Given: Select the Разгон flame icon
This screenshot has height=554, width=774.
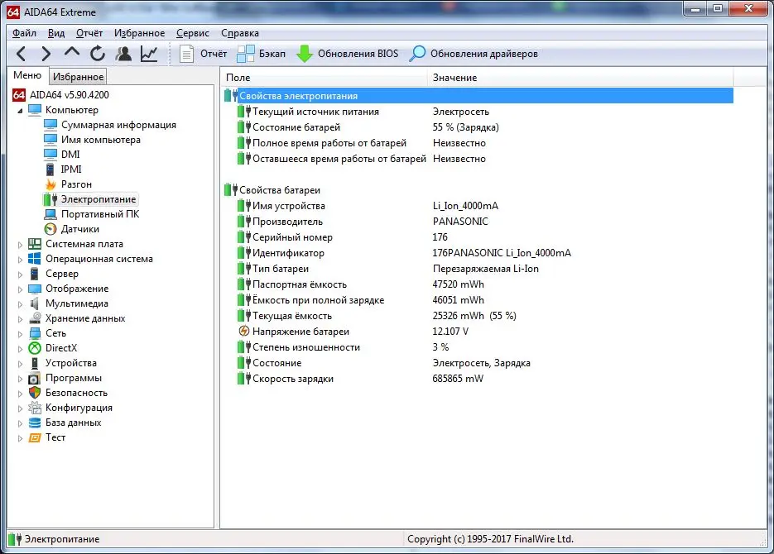Looking at the screenshot, I should 50,184.
